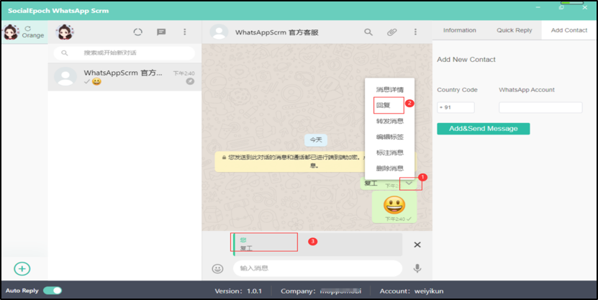Click the search magnifier in the chat list

[65, 53]
